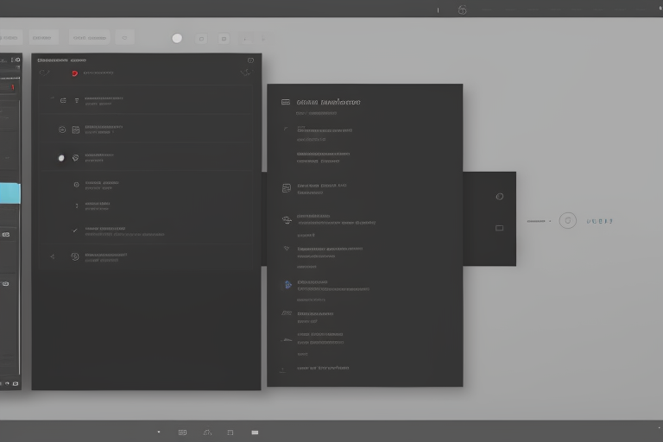This screenshot has width=663, height=442.
Task: Click the circle icon in the side flyout
Action: pyautogui.click(x=499, y=196)
